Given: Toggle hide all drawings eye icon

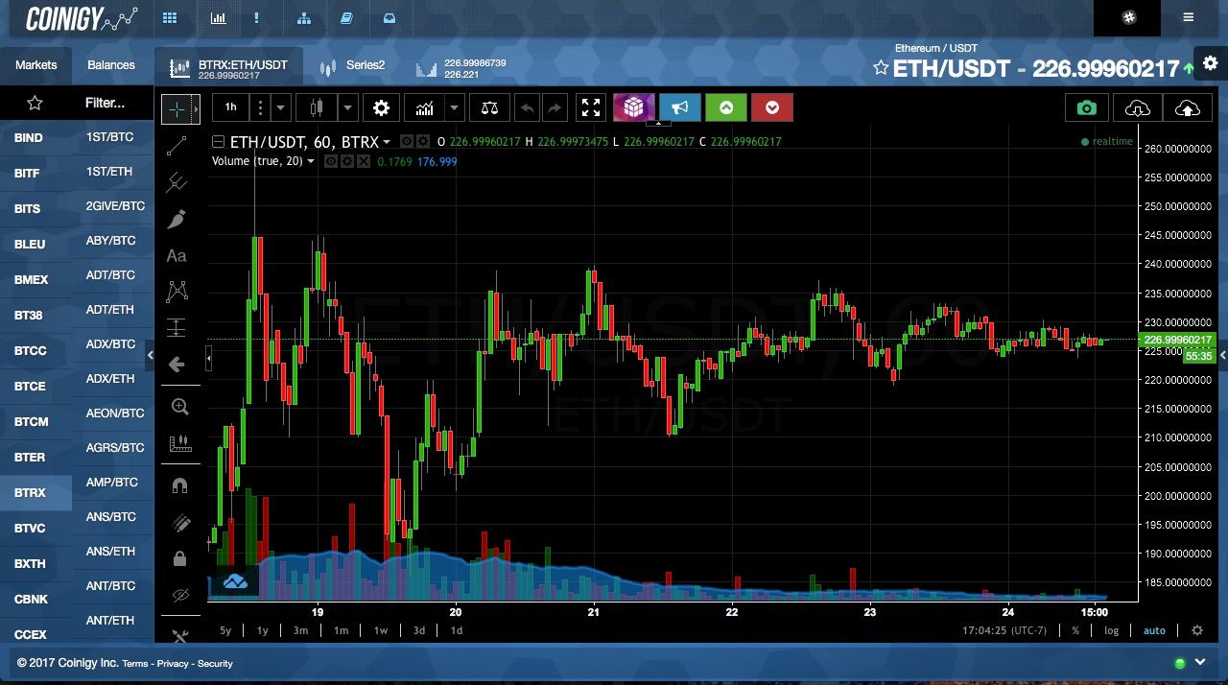Looking at the screenshot, I should coord(179,596).
